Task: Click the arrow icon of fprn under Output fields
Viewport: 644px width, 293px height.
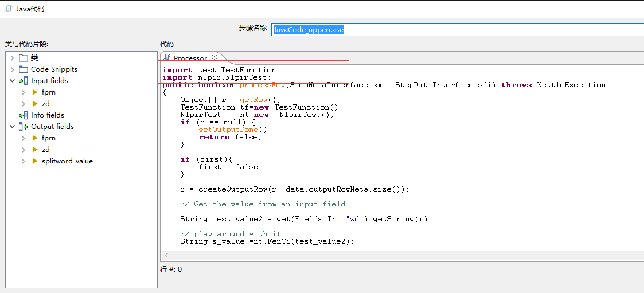Action: point(35,138)
